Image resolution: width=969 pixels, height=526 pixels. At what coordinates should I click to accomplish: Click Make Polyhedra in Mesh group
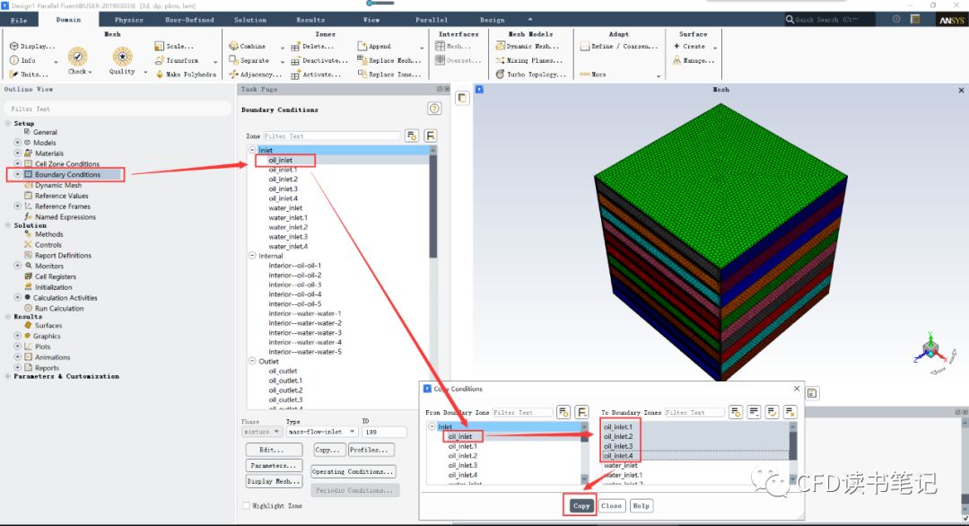click(x=186, y=75)
